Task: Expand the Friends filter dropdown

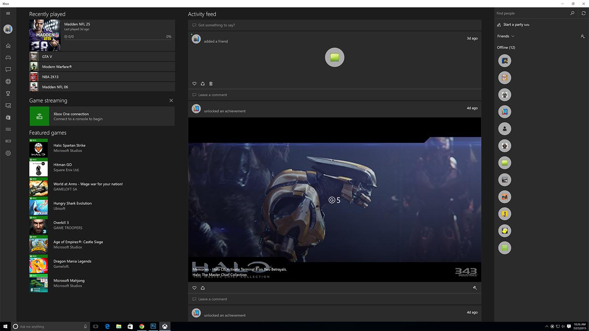Action: 506,36
